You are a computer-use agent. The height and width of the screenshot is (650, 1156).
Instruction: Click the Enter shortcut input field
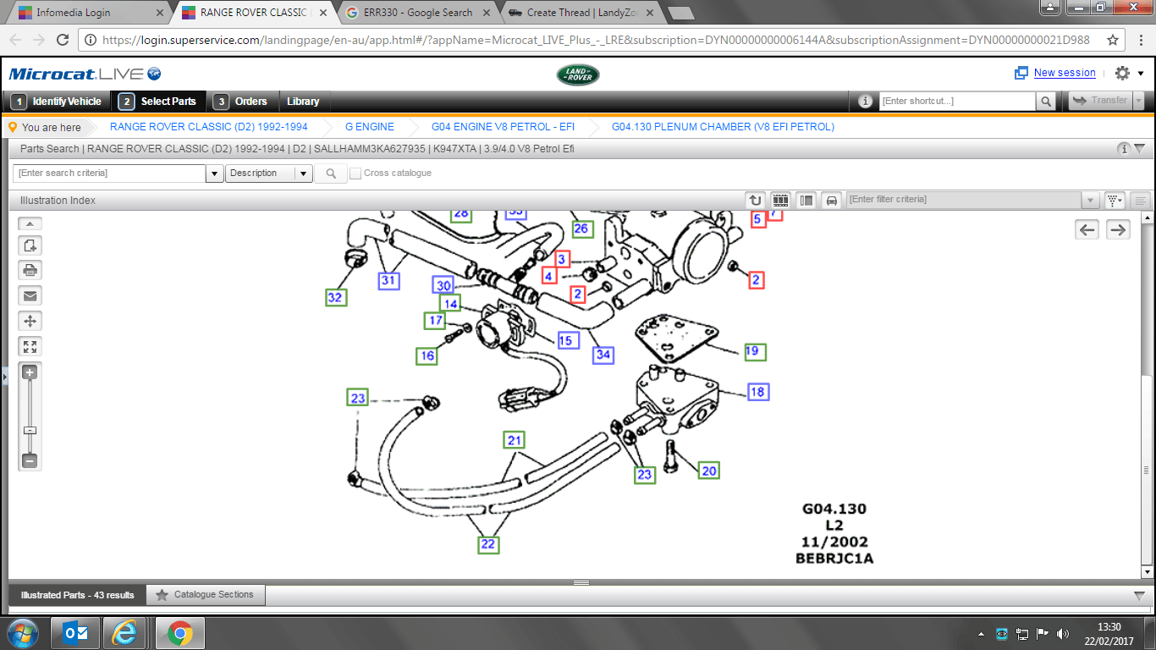[x=957, y=101]
